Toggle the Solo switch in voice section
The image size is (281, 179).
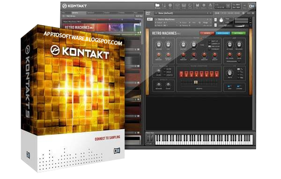tap(164, 72)
